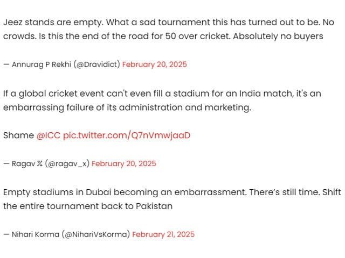
Task: Click the @ICC mention link
Action: coord(49,135)
